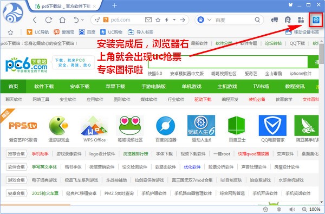This screenshot has width=325, height=214.
Task: Open the 2015抢火车票 link
Action: tap(45, 193)
